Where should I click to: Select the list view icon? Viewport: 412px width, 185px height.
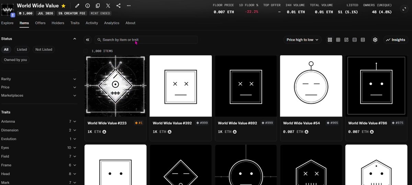coord(355,40)
